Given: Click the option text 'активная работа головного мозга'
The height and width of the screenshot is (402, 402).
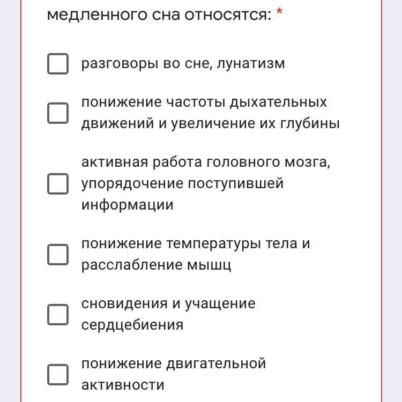Looking at the screenshot, I should 206,162.
